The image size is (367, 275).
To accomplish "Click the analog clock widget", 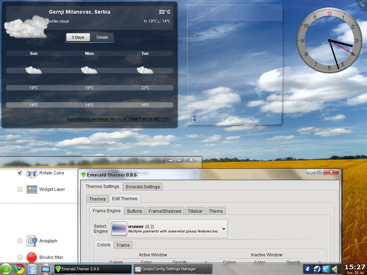I will coord(329,40).
